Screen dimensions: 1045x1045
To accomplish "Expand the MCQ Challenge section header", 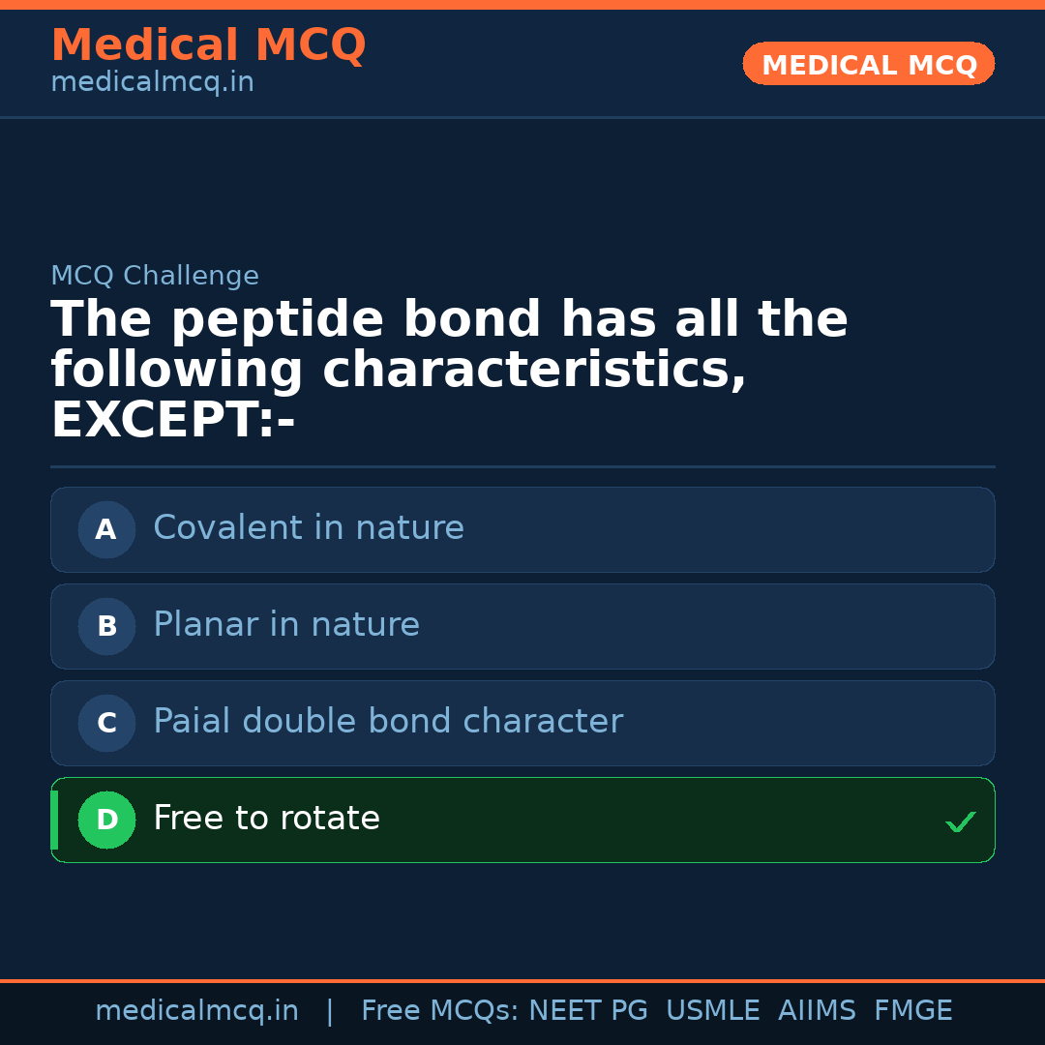I will click(154, 275).
